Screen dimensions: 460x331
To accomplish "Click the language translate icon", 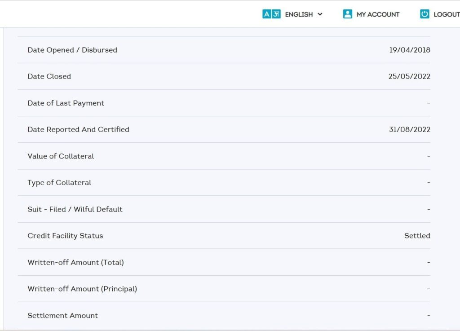I will pos(271,14).
